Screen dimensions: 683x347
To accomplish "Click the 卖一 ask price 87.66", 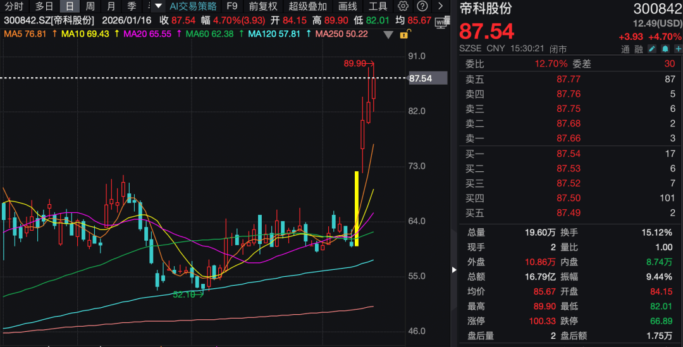I will click(x=568, y=138).
